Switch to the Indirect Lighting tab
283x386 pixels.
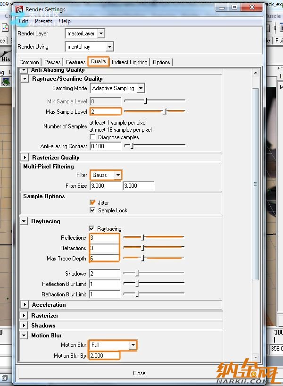click(130, 62)
